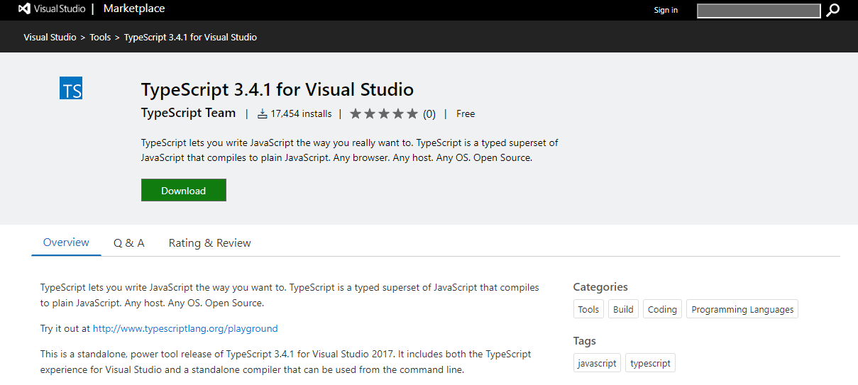The width and height of the screenshot is (858, 385).
Task: Switch to the Q & A tab
Action: click(128, 242)
